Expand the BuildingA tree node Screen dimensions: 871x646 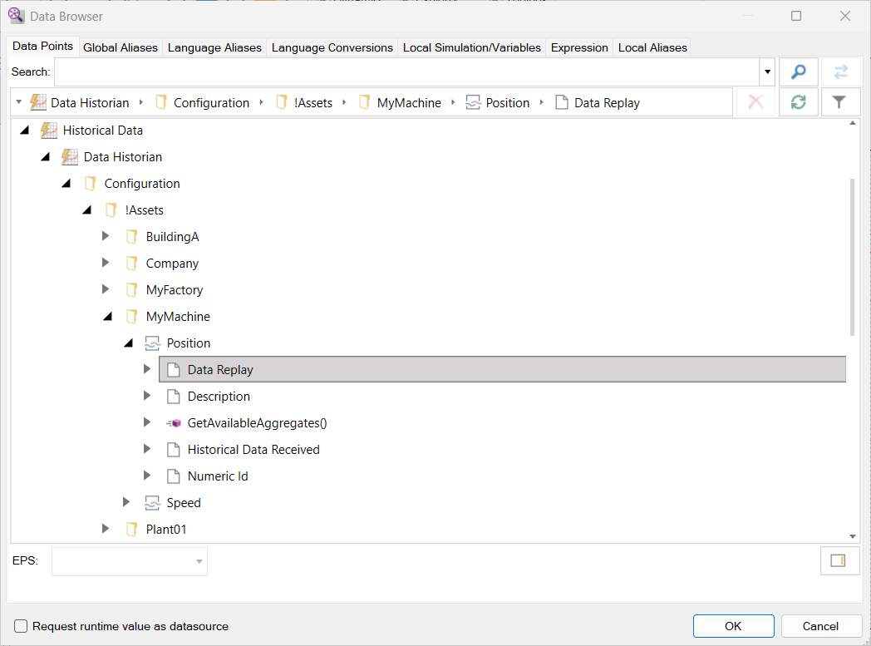pos(106,237)
